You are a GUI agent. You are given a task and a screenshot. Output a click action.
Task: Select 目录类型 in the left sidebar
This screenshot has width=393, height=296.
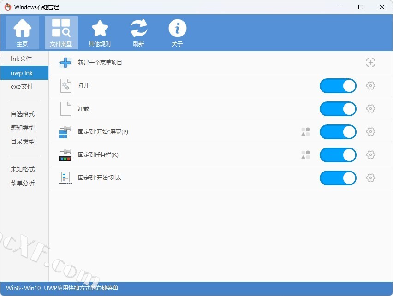23,142
